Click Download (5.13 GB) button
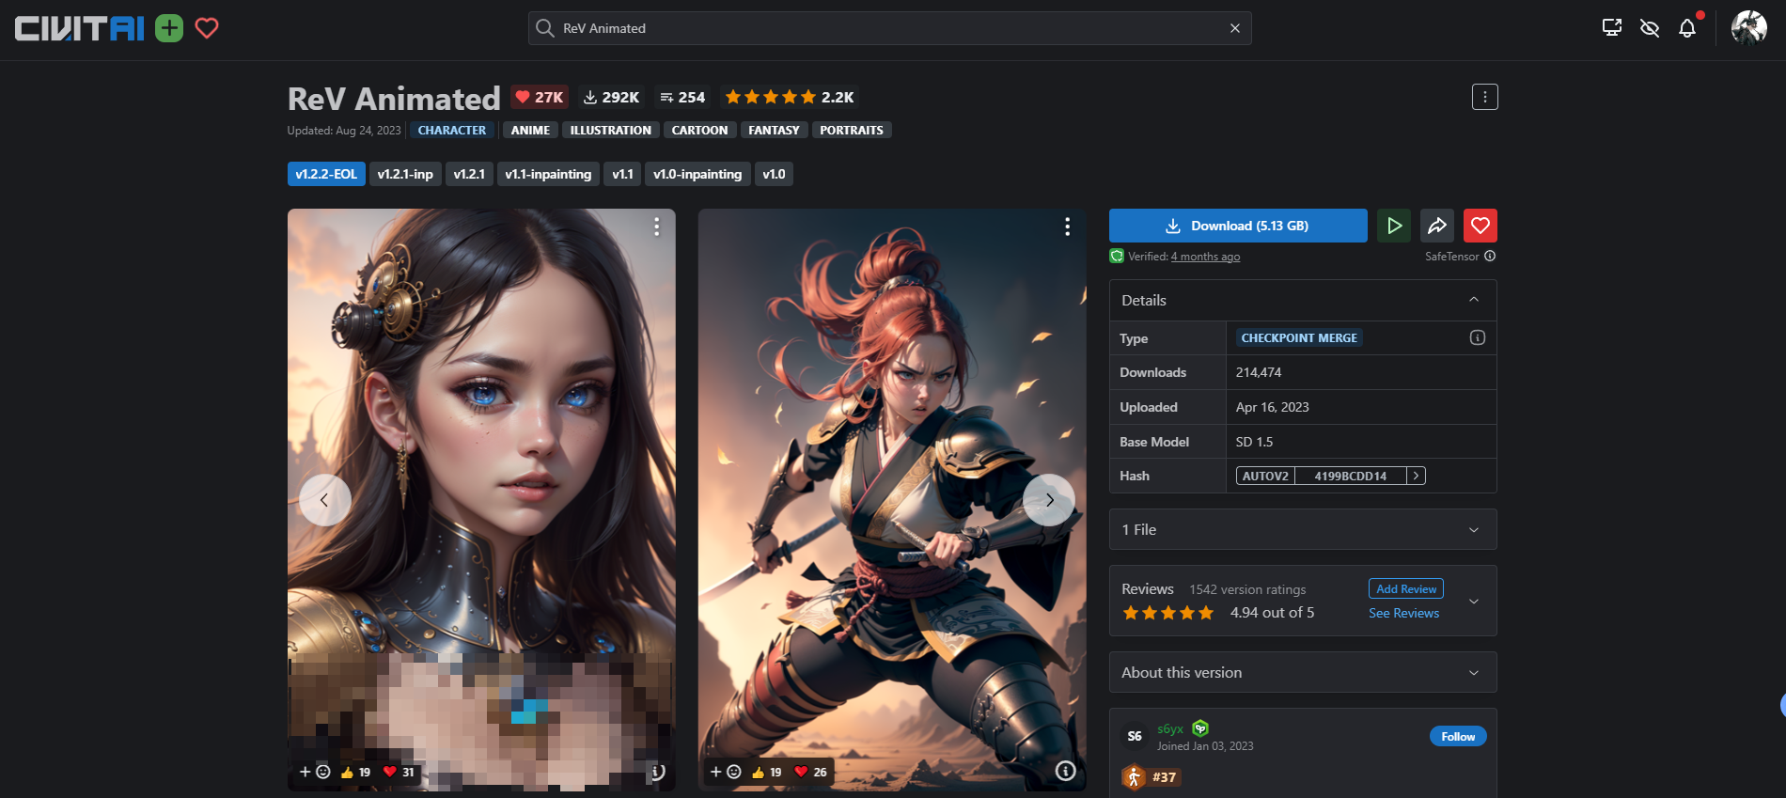The height and width of the screenshot is (798, 1786). (x=1238, y=226)
